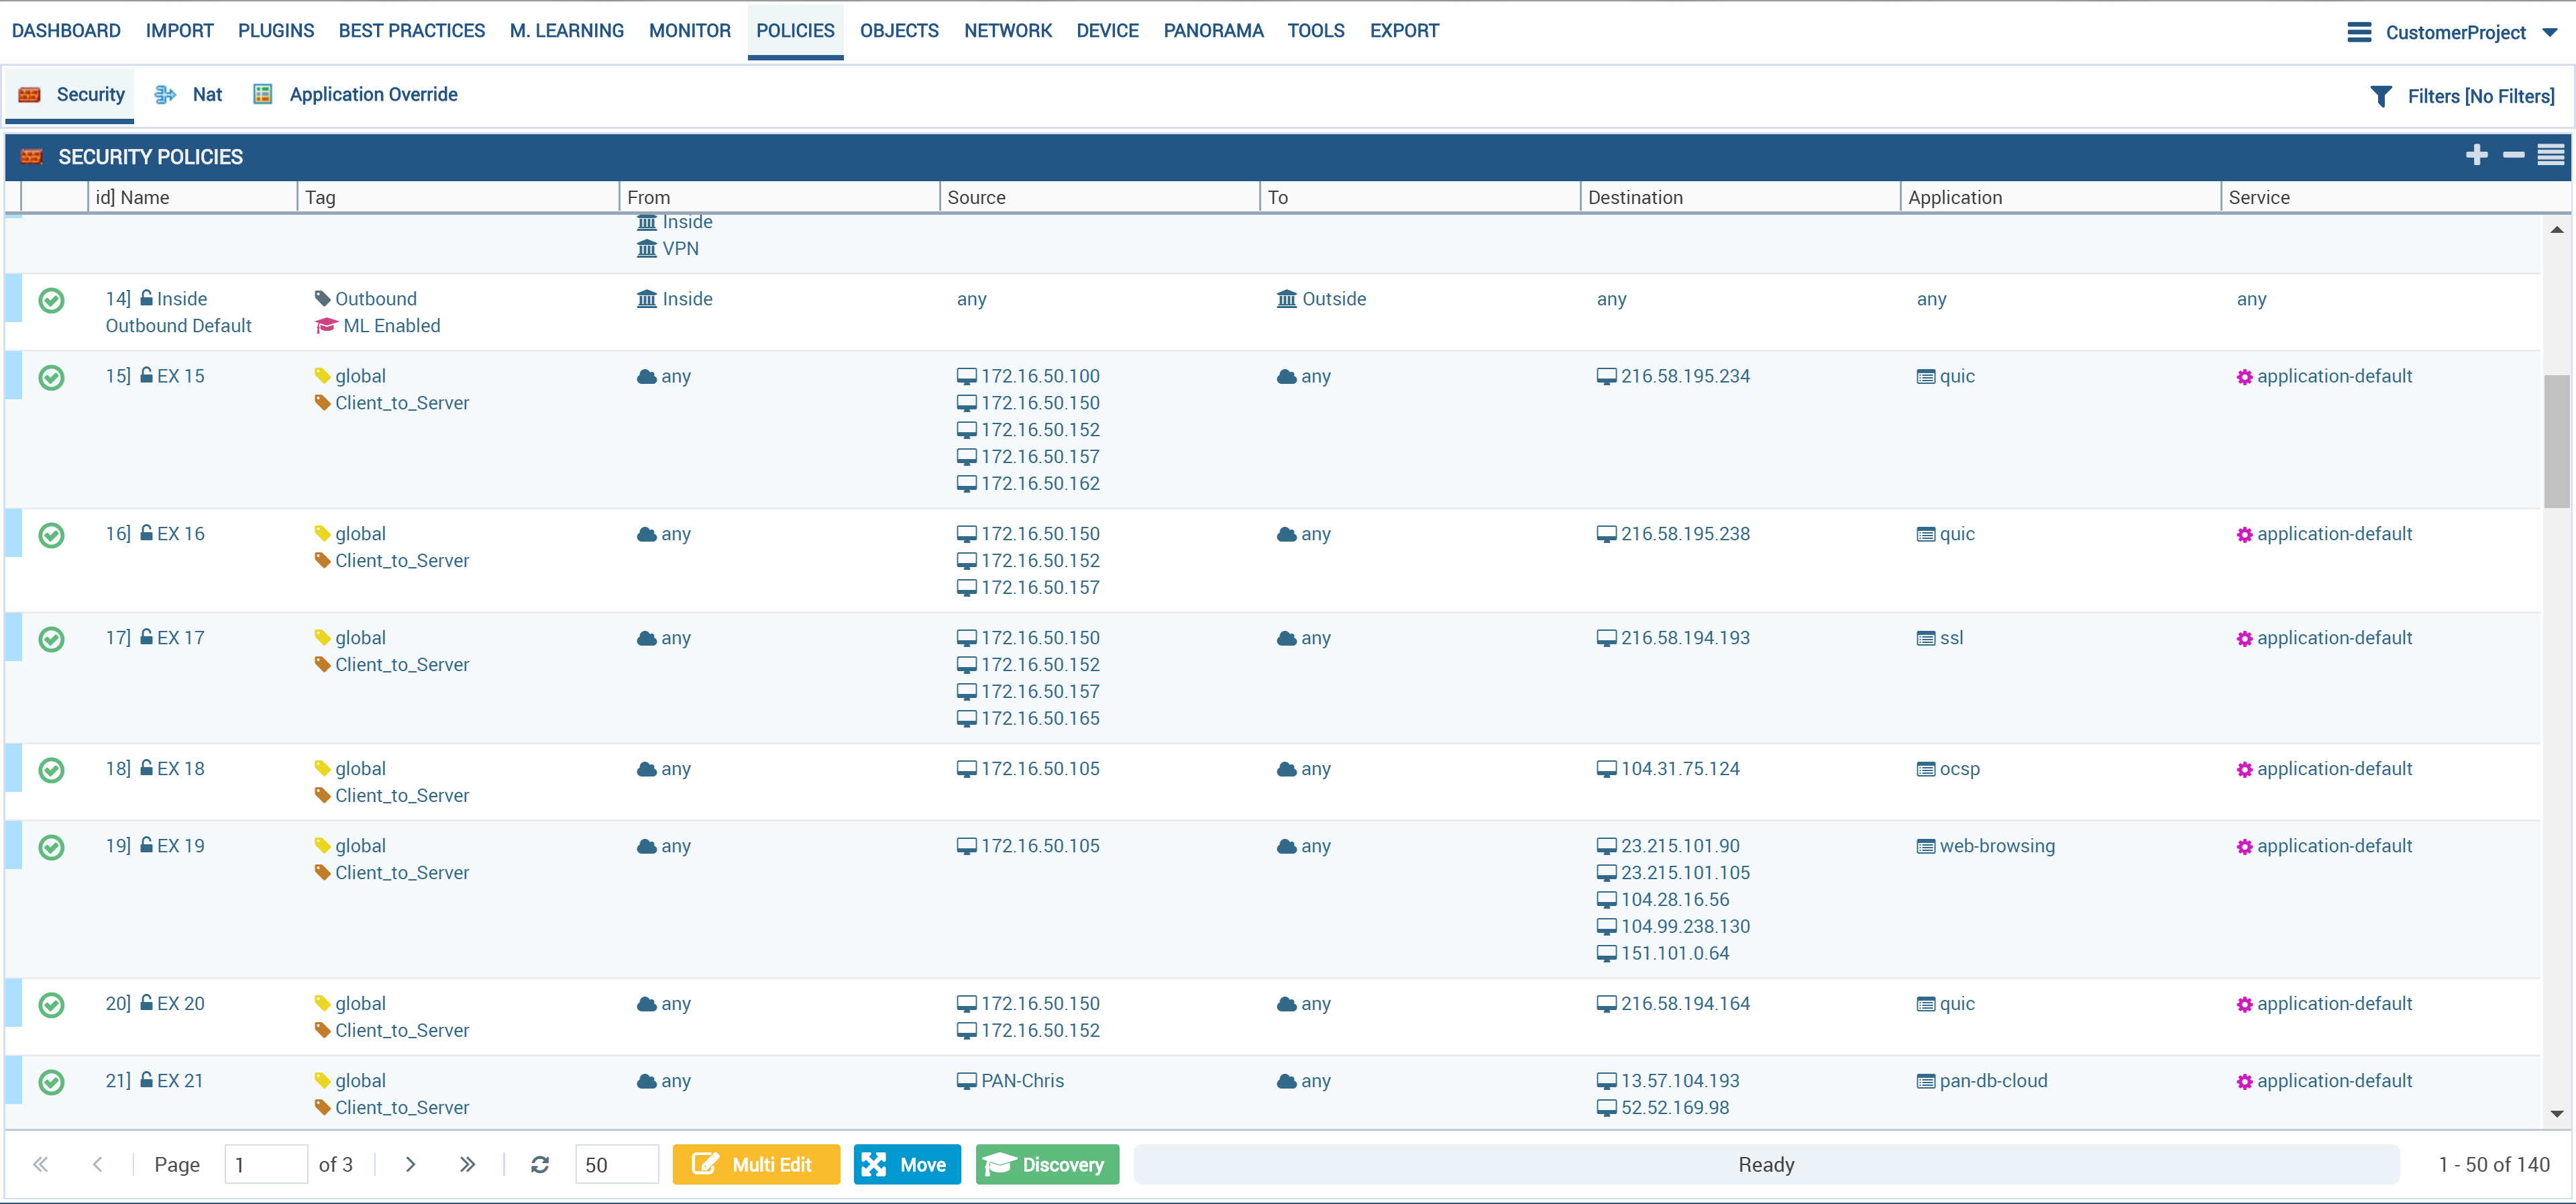Click source address 172.16.50.165
The image size is (2576, 1204).
pos(1040,719)
